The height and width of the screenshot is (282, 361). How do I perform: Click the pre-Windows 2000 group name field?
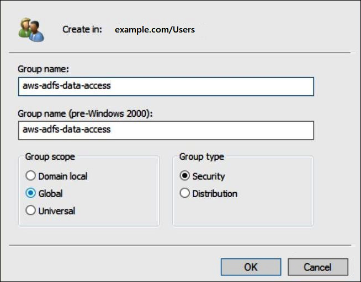coord(166,130)
